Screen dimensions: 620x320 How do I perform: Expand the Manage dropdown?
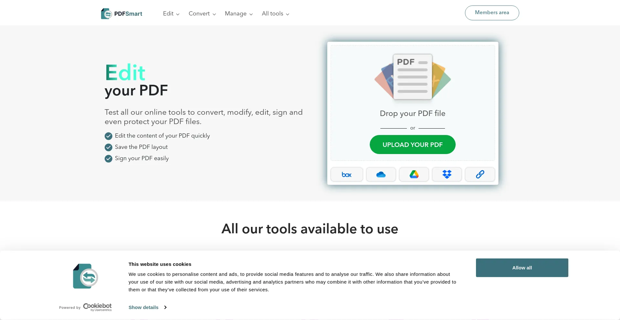point(238,14)
